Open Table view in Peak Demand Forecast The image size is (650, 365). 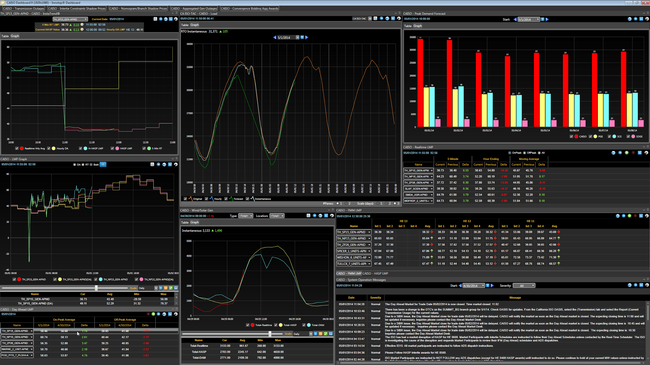408,26
